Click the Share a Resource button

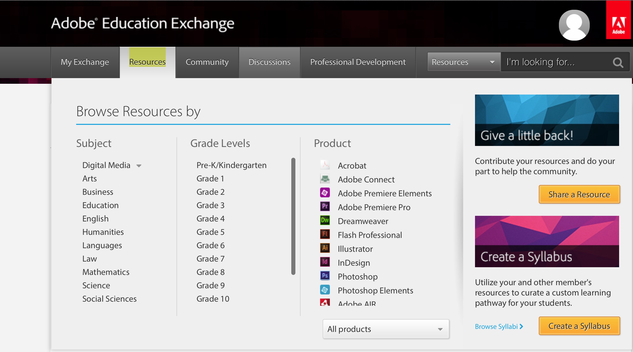[x=579, y=194]
